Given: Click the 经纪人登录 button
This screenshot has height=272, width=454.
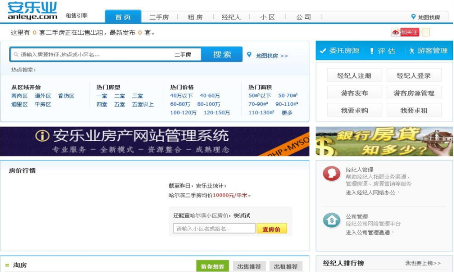Looking at the screenshot, I should (414, 76).
